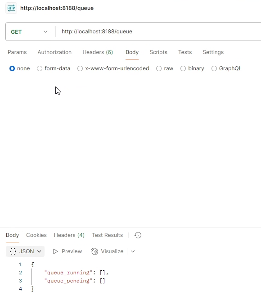Open the response history clock icon
This screenshot has width=261, height=305.
pos(138,235)
